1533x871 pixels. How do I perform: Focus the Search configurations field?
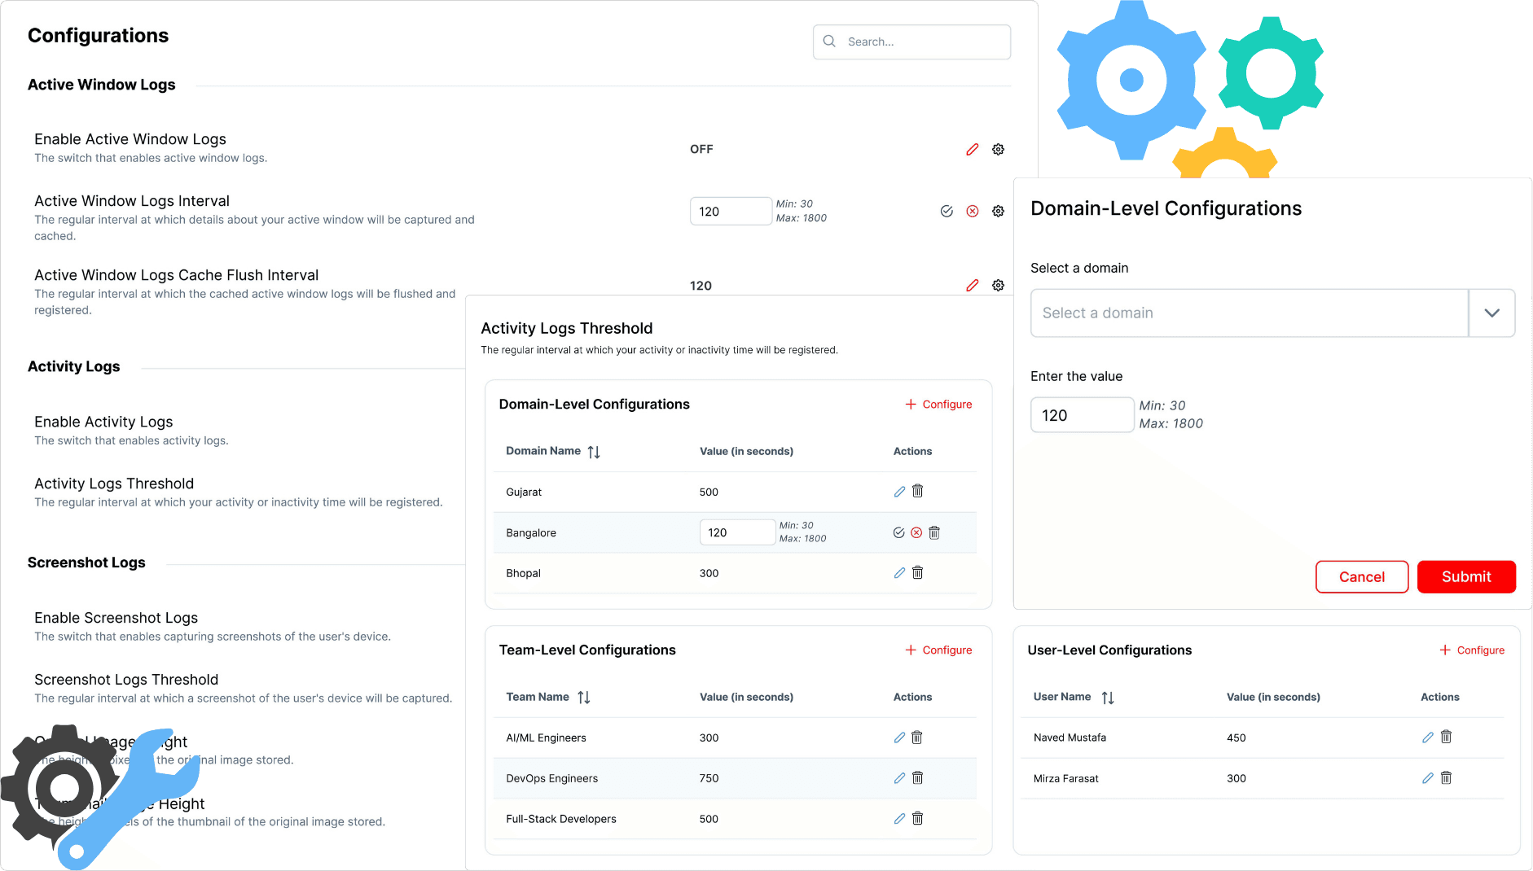(x=911, y=42)
